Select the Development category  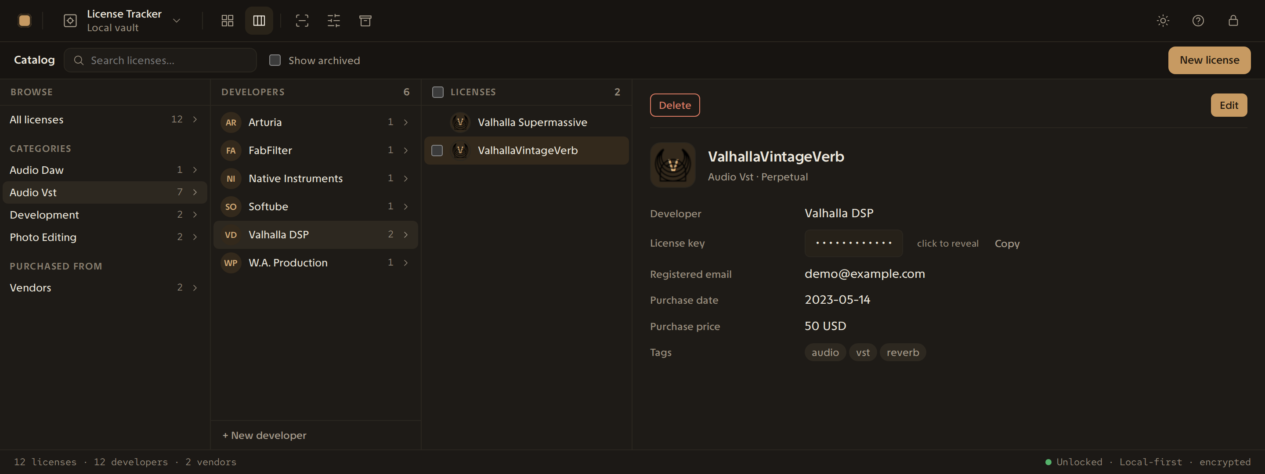[104, 215]
